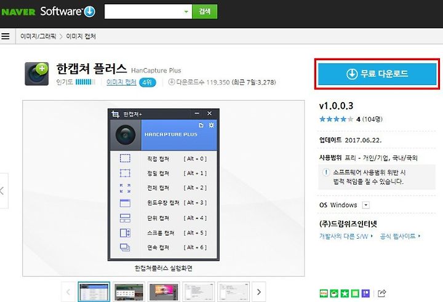Click the share arrow export icon
The image size is (443, 302).
click(x=381, y=293)
